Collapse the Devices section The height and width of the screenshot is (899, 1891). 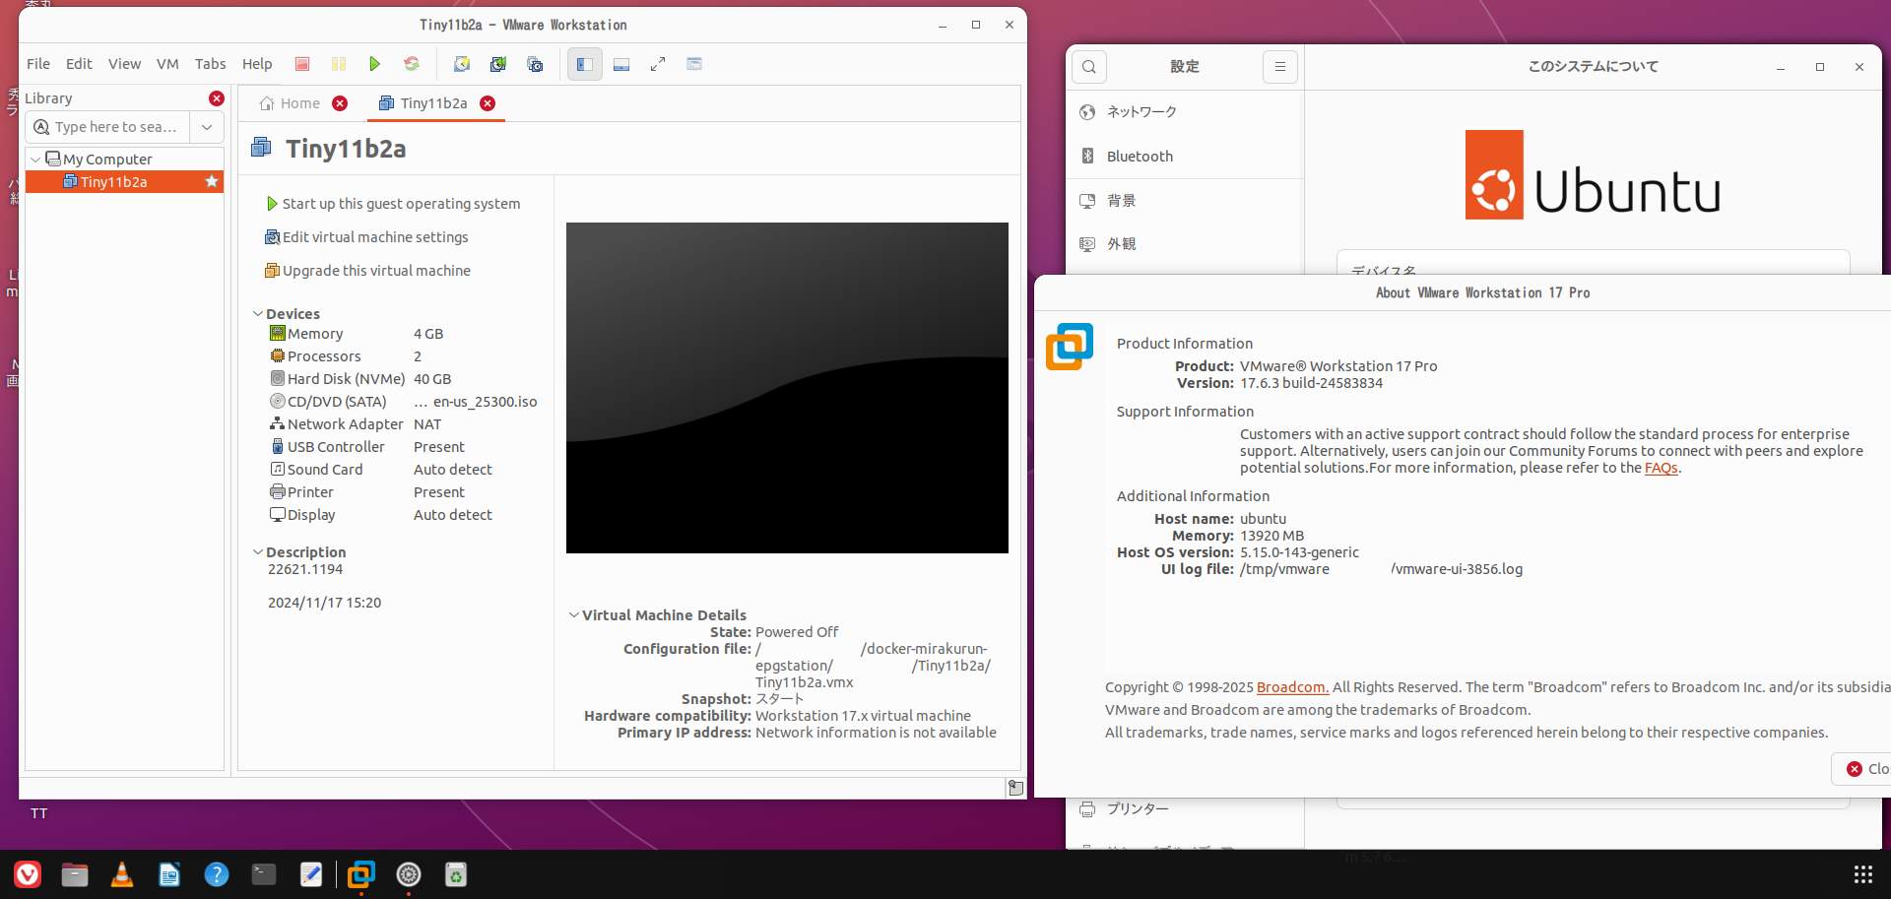point(258,314)
